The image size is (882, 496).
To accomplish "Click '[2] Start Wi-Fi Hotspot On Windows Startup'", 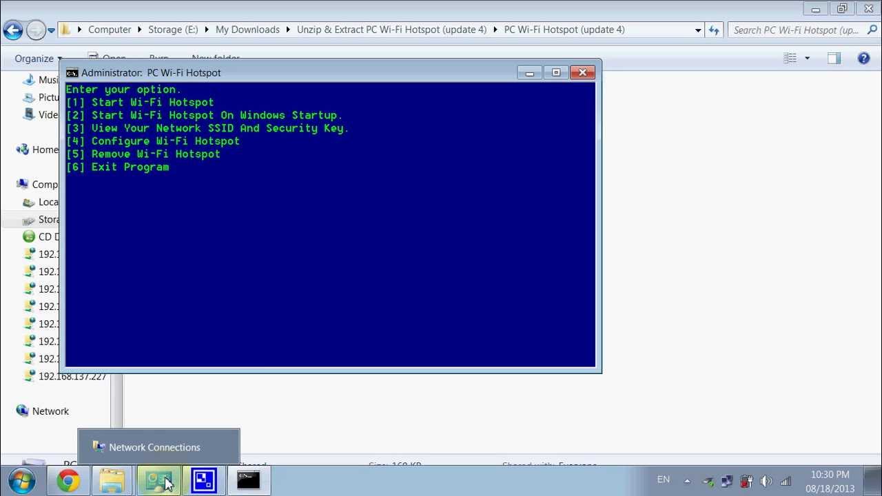I will point(204,115).
